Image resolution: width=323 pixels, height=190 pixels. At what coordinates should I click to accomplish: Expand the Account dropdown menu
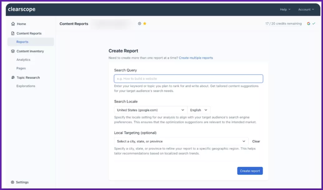pyautogui.click(x=306, y=10)
